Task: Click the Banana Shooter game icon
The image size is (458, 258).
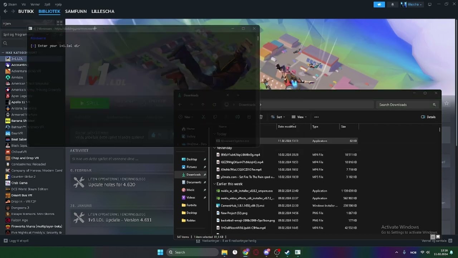Action: 8,121
